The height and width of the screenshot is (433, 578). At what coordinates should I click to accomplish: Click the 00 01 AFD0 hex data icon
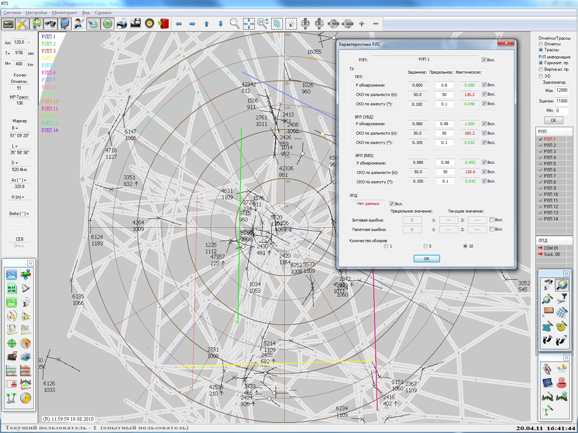pos(12,288)
